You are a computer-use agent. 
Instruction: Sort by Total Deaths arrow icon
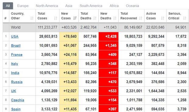point(95,18)
